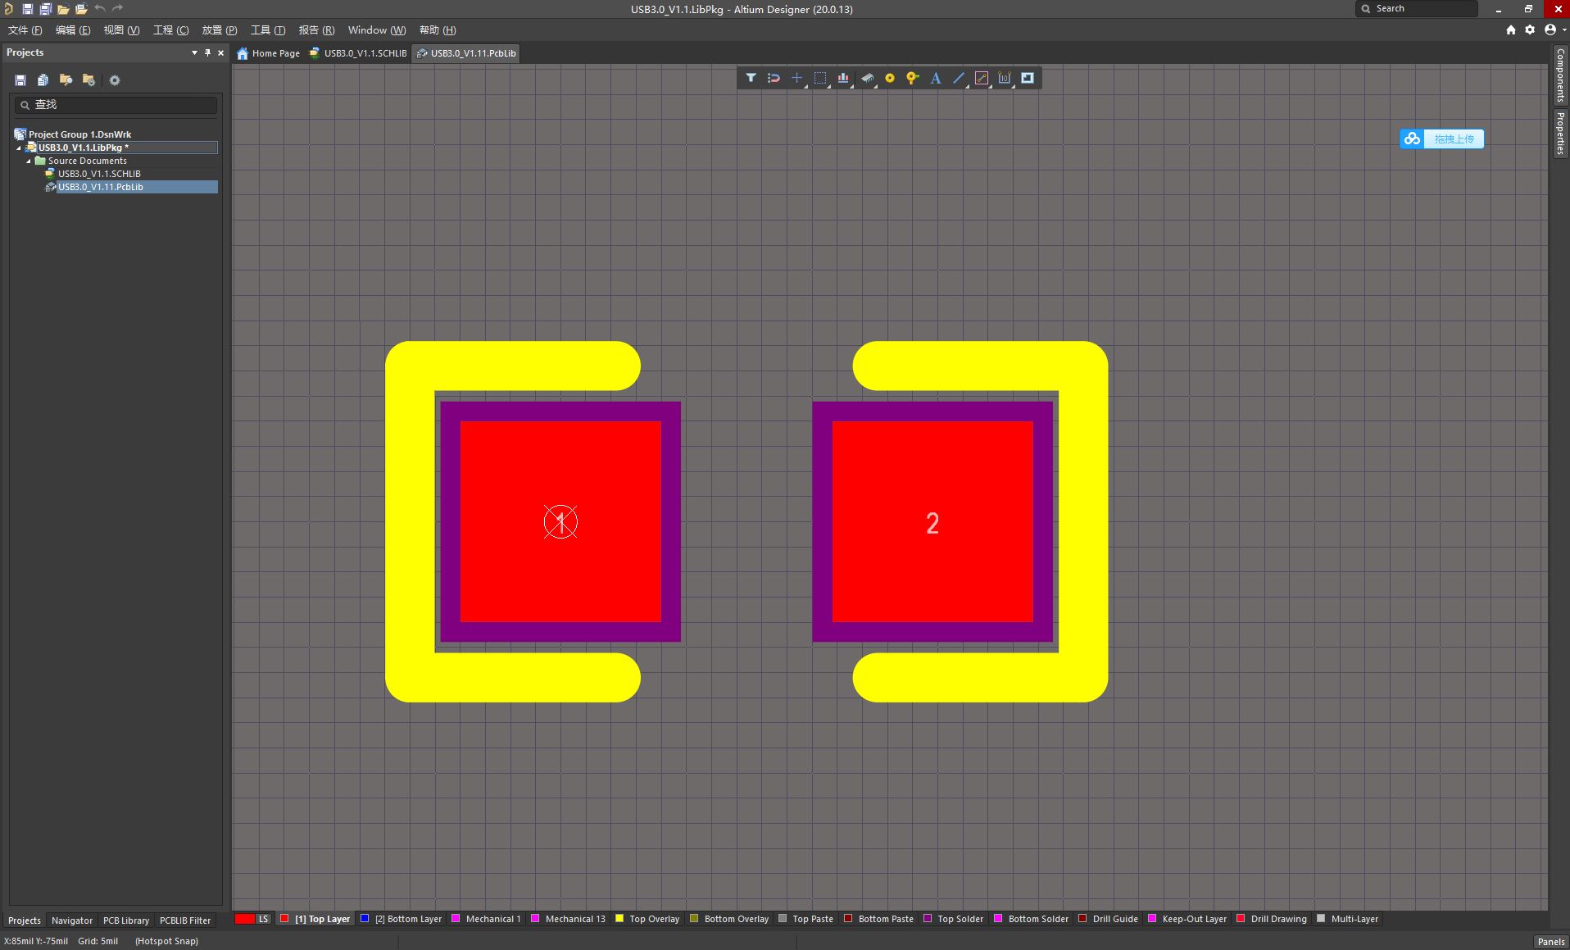The height and width of the screenshot is (950, 1570).
Task: Select the rectangle selection tool
Action: 820,78
